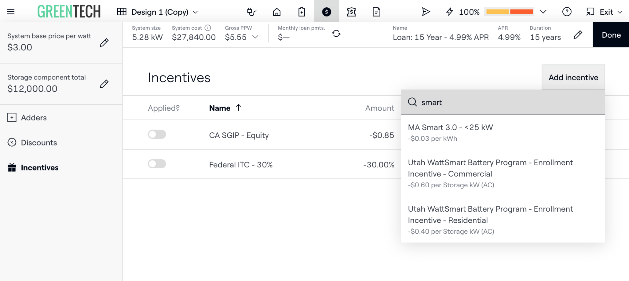Open the document proposal icon
The image size is (629, 281).
point(376,12)
